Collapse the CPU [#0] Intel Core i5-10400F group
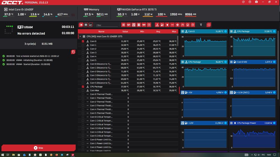 click(80, 36)
